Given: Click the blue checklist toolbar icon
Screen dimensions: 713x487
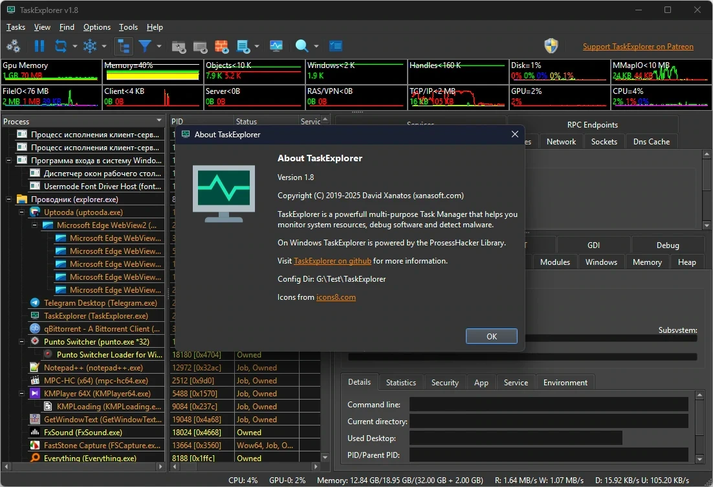Looking at the screenshot, I should click(336, 46).
